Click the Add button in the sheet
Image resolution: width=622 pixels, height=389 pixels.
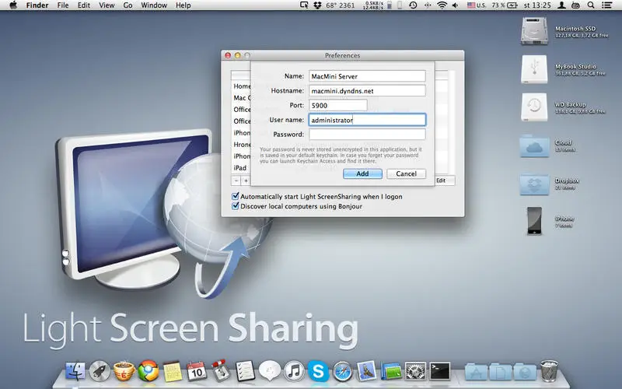(362, 173)
